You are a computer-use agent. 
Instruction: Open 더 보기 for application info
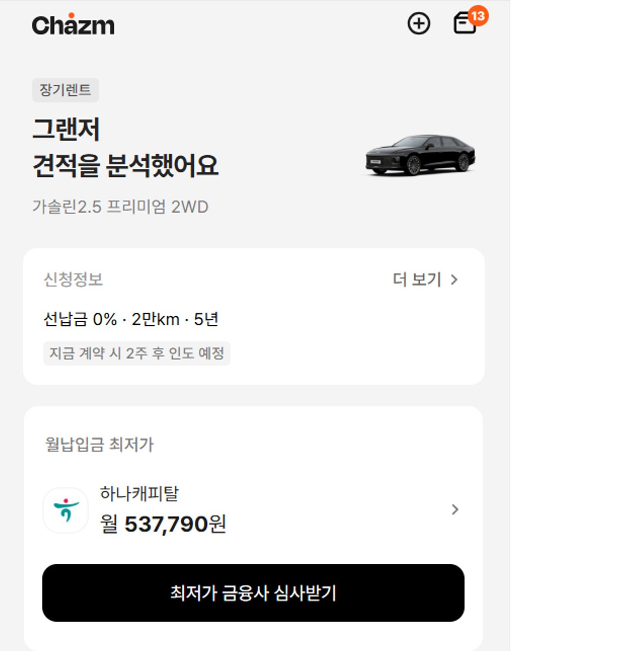(x=417, y=280)
